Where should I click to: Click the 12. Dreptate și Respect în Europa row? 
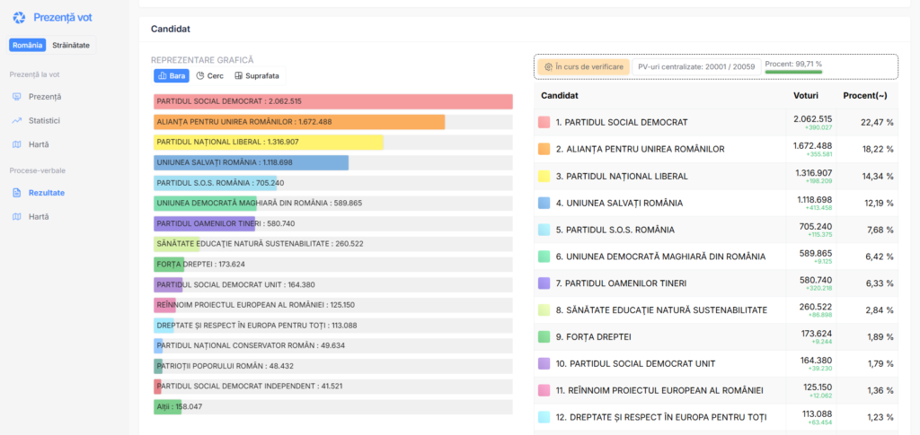point(716,417)
